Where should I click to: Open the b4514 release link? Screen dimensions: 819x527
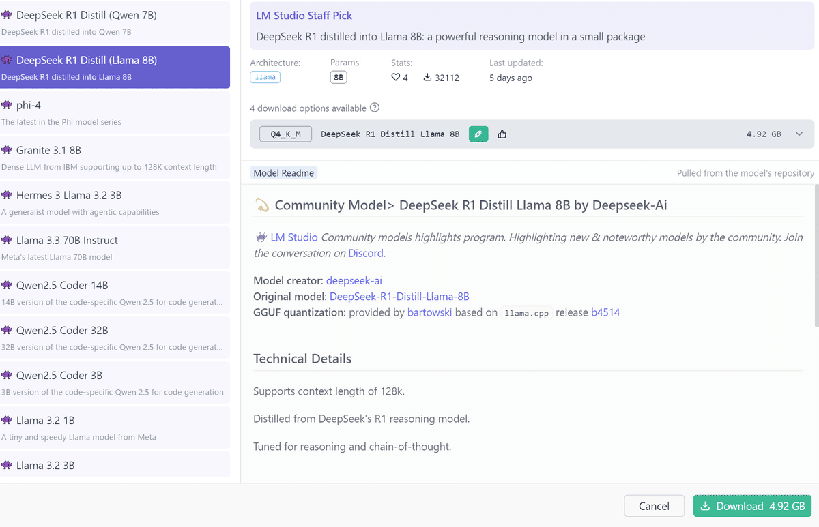(605, 312)
